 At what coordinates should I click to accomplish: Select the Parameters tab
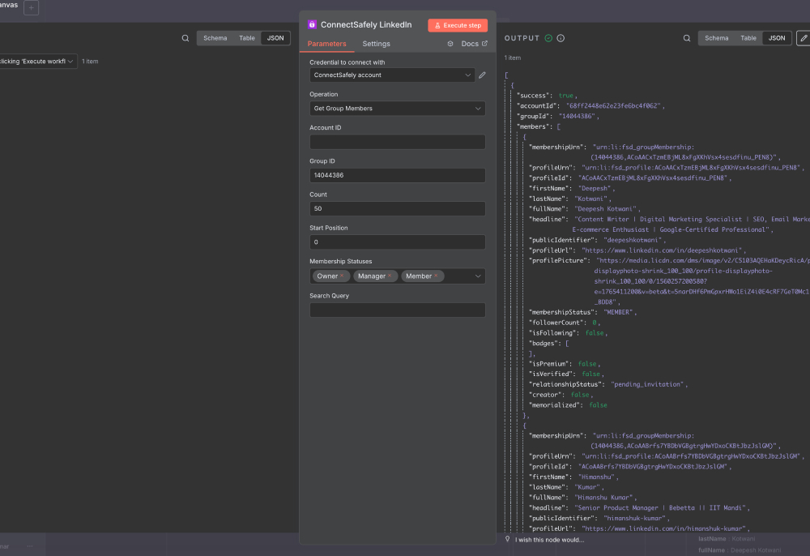(x=327, y=44)
